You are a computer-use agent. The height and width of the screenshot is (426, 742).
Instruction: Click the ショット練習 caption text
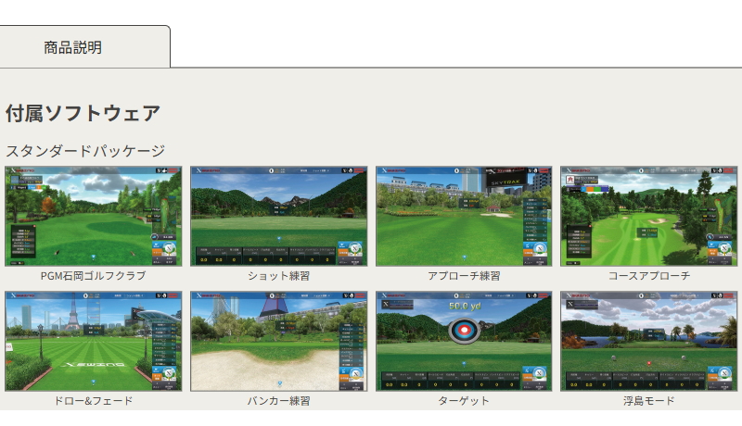coord(279,276)
